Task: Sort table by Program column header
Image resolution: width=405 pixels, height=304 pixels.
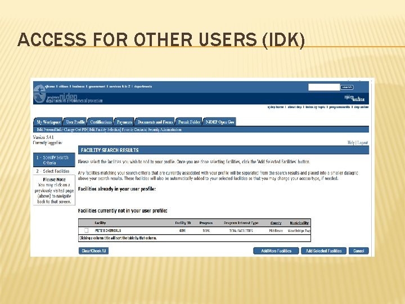Action: click(206, 222)
